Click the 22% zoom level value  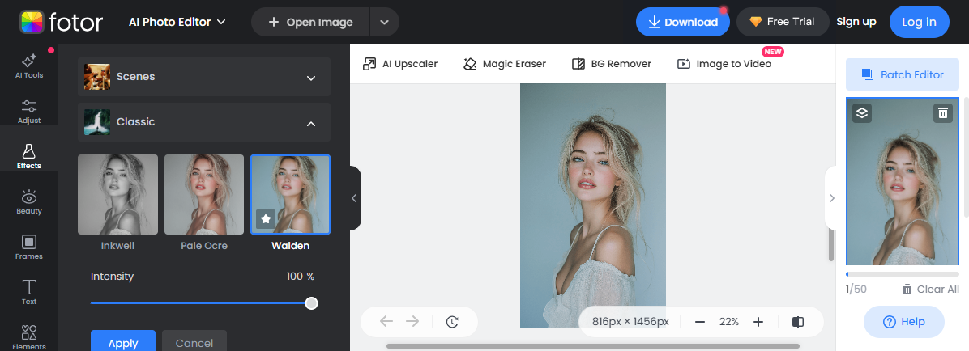728,321
